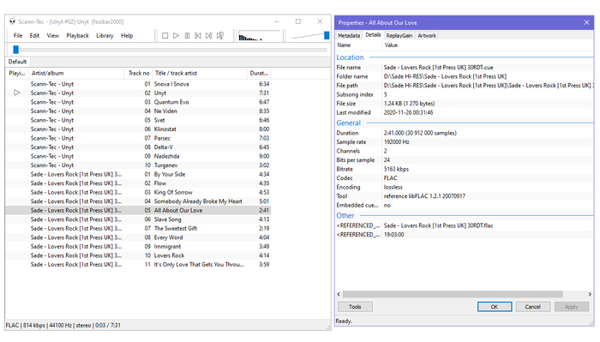Open the Edit menu
Screen dimensions: 600x342
point(34,36)
